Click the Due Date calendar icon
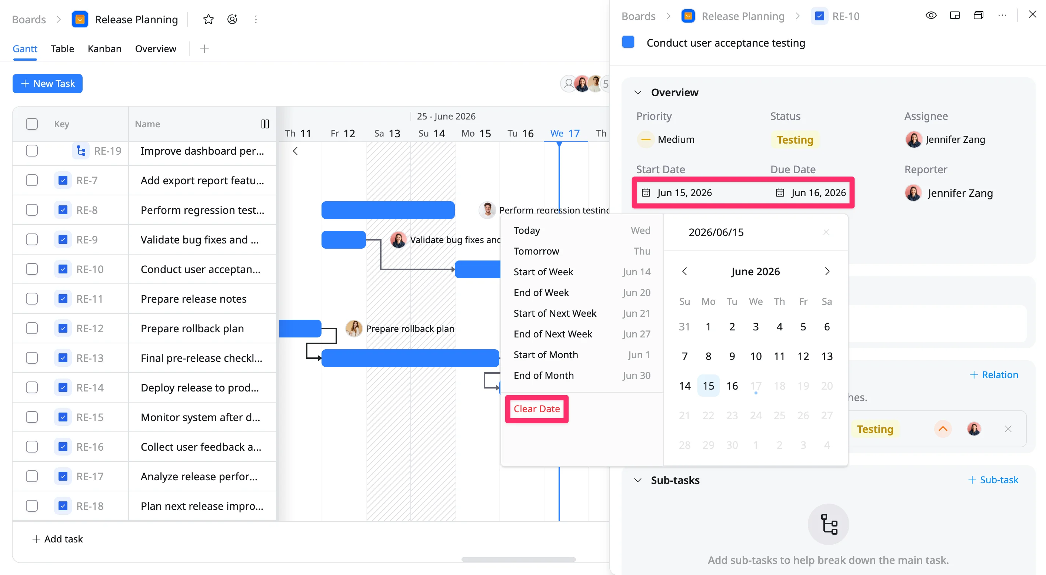The image size is (1046, 575). tap(780, 193)
